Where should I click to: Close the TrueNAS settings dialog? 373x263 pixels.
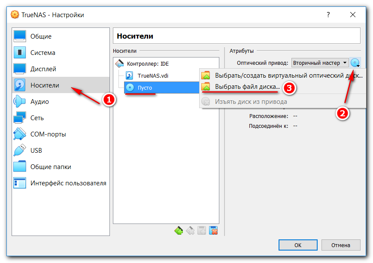353,15
